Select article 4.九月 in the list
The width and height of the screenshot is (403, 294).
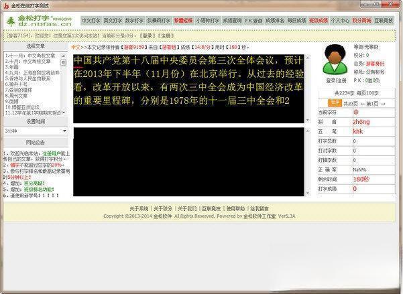tap(32, 73)
